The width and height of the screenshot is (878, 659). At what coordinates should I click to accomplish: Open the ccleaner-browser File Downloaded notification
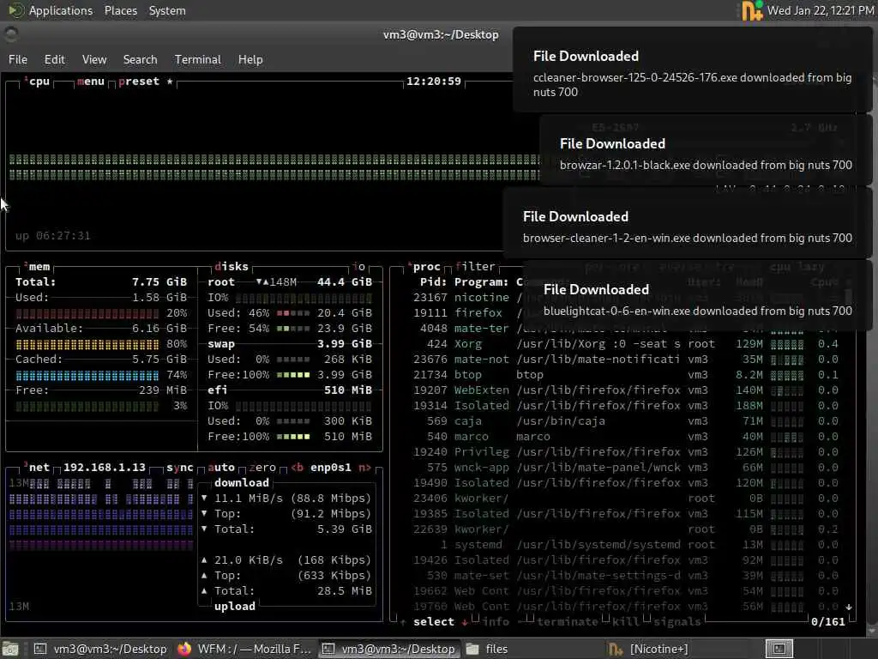692,70
